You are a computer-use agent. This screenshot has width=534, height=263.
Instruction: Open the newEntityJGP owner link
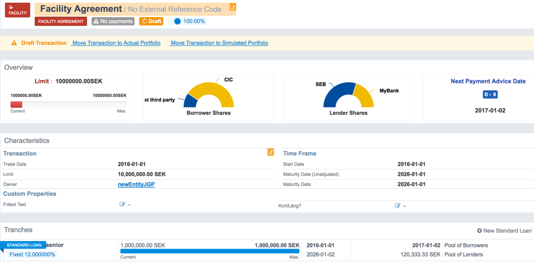pyautogui.click(x=136, y=184)
